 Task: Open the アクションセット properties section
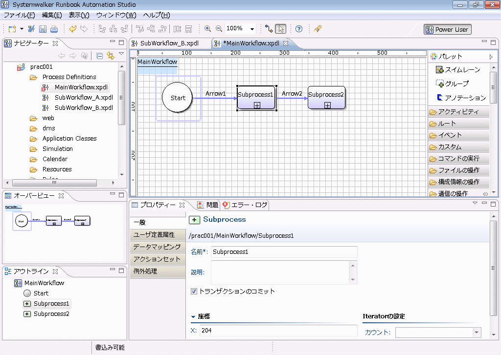coord(158,259)
